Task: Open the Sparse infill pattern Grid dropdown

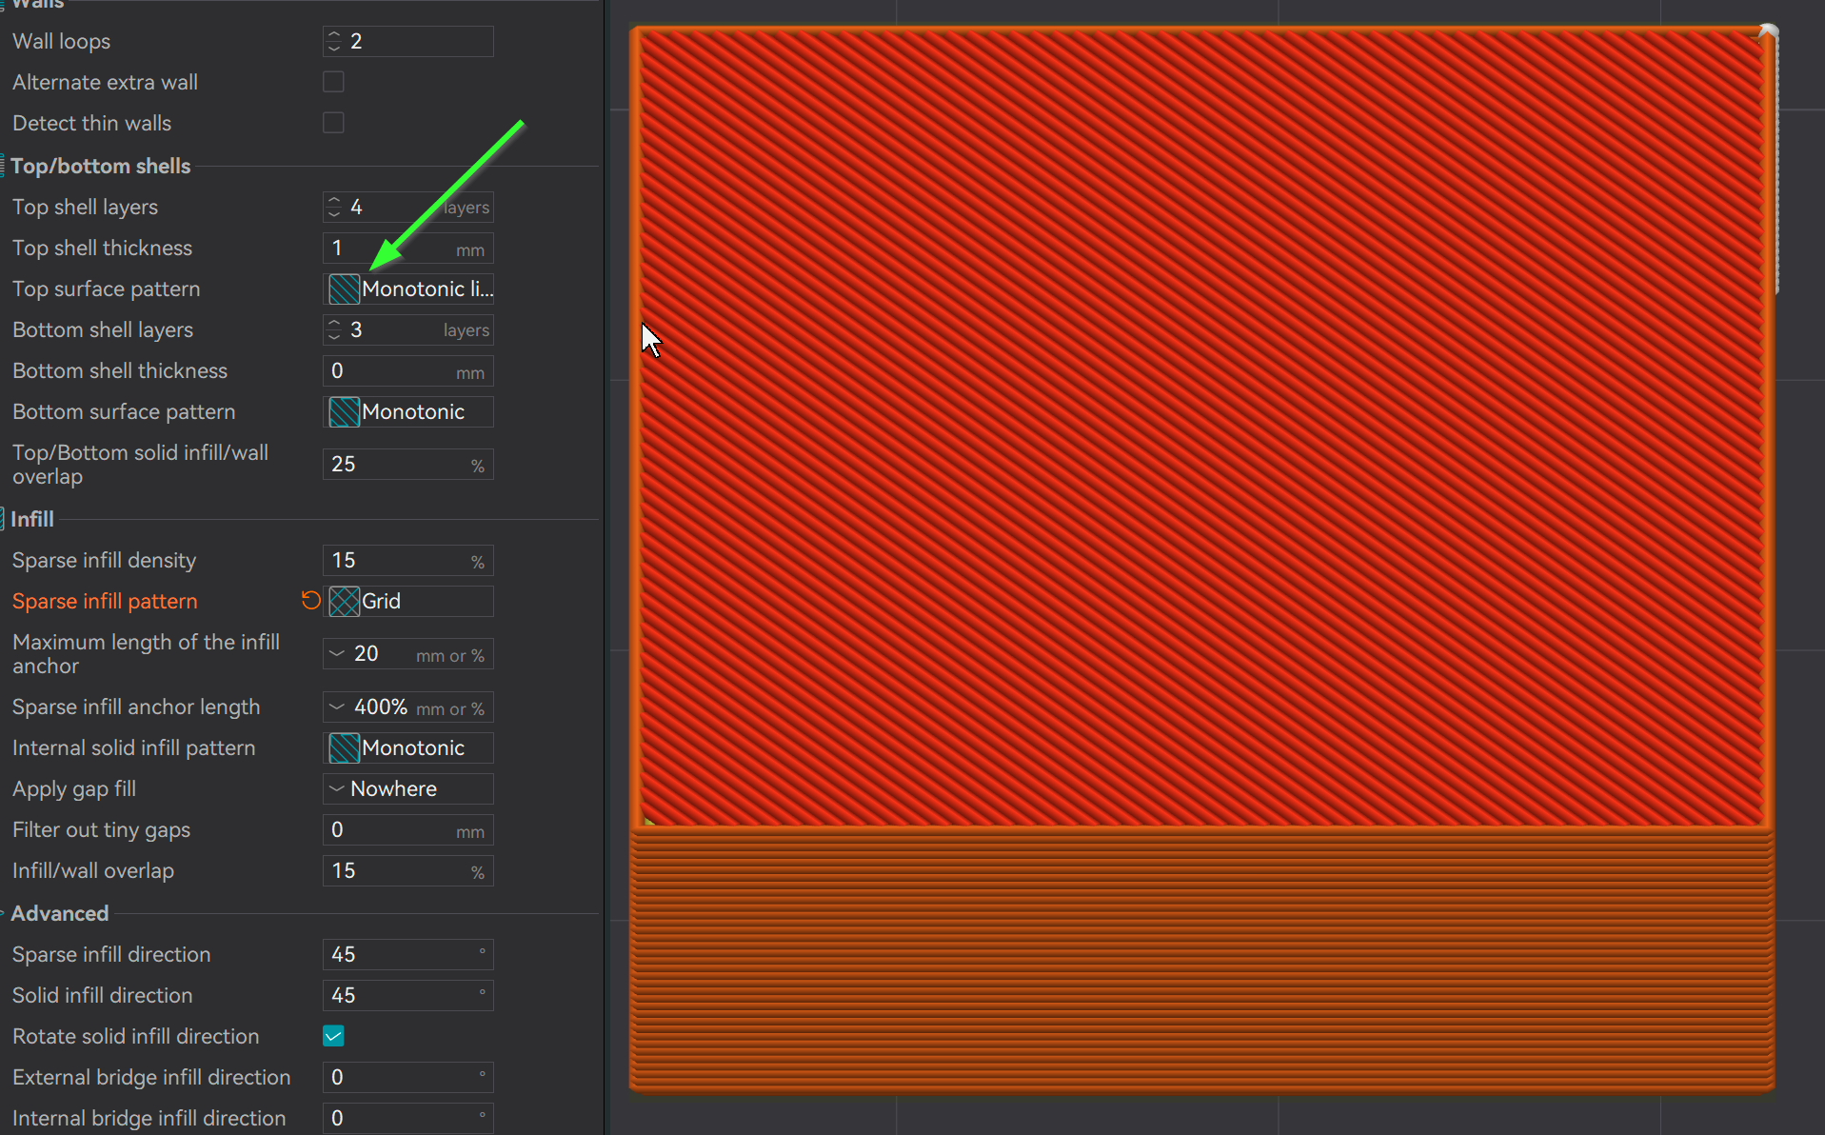Action: click(408, 601)
